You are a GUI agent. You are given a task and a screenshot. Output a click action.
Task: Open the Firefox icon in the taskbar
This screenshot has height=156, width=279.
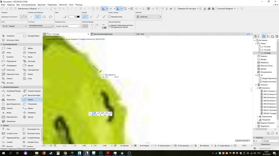[44, 153]
